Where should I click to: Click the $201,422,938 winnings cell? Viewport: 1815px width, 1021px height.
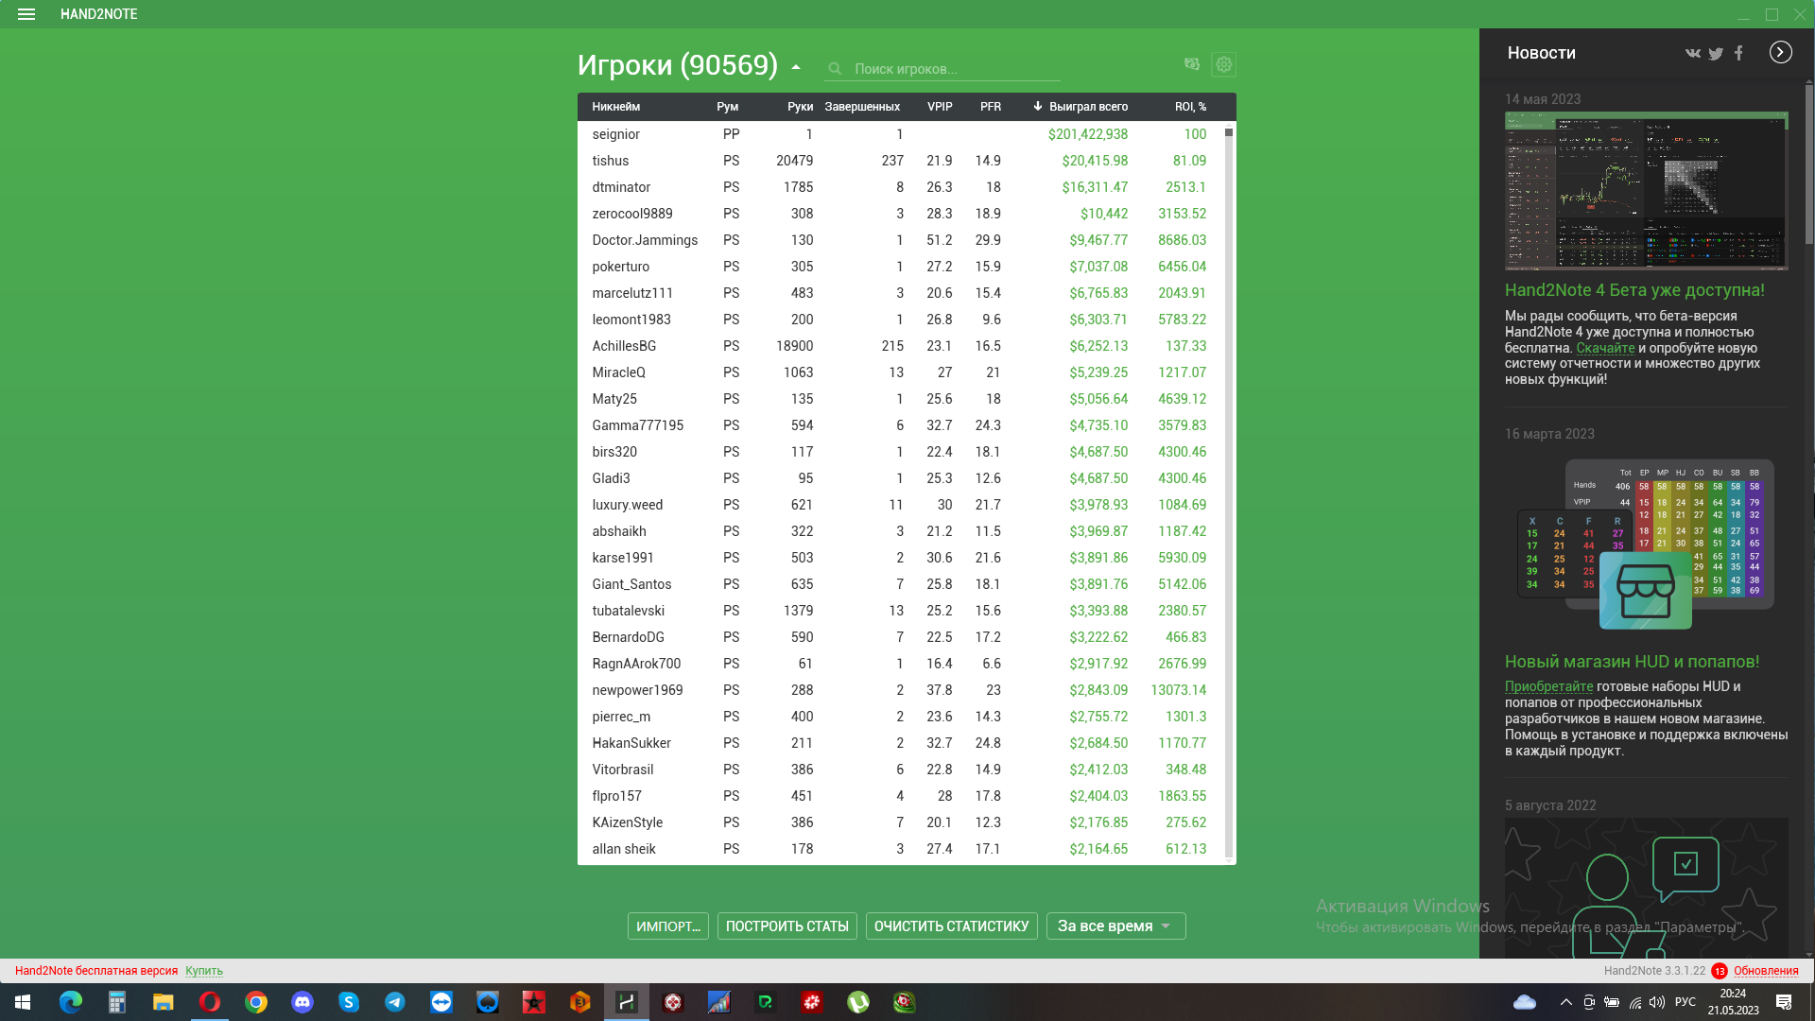coord(1087,134)
